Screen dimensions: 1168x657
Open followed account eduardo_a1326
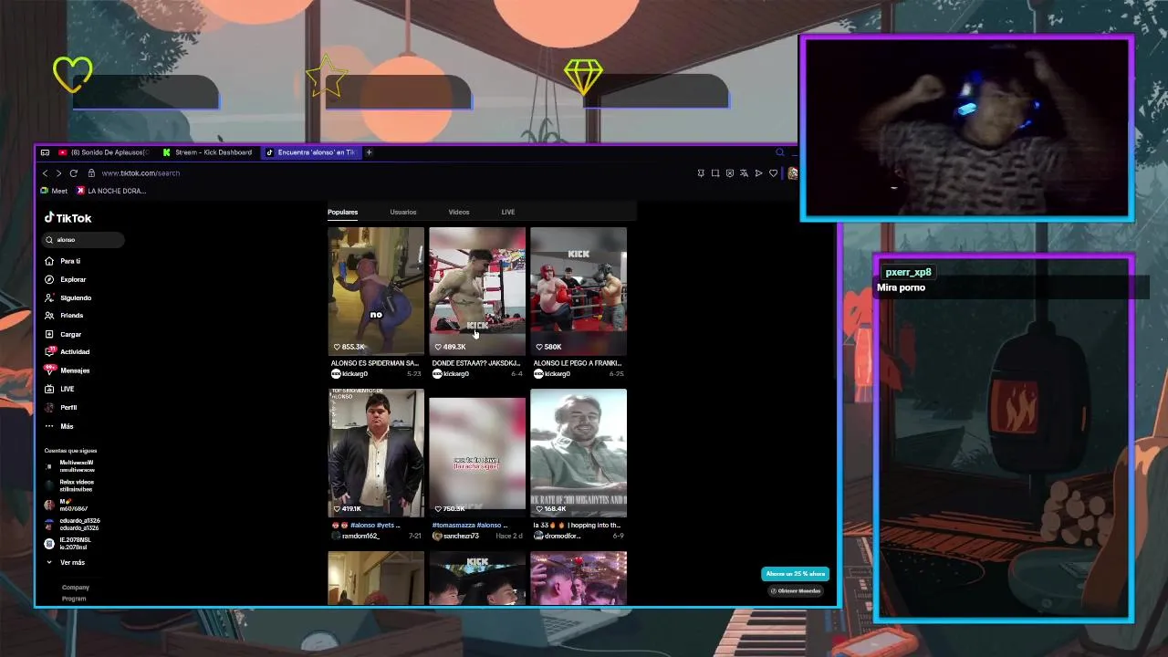[72, 525]
